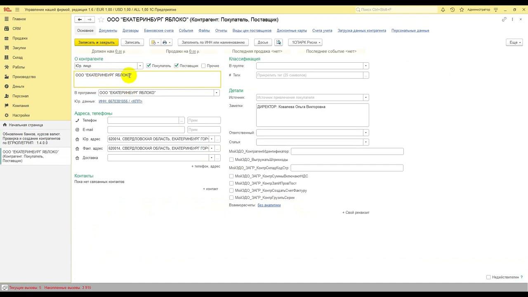This screenshot has height=297, width=528.
Task: Close the ООО "ЕКАТЕРИНБУРГ ЯБЛОКО" form
Action: (x=521, y=19)
